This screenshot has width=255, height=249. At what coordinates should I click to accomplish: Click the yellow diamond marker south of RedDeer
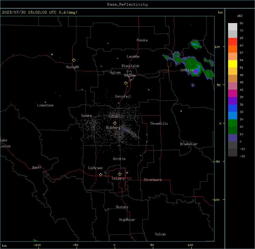[x=126, y=83]
